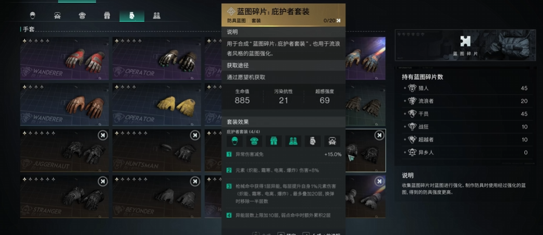The height and width of the screenshot is (235, 543).
Task: Select the locked Beyonder gloves blueprint
Action: click(156, 196)
